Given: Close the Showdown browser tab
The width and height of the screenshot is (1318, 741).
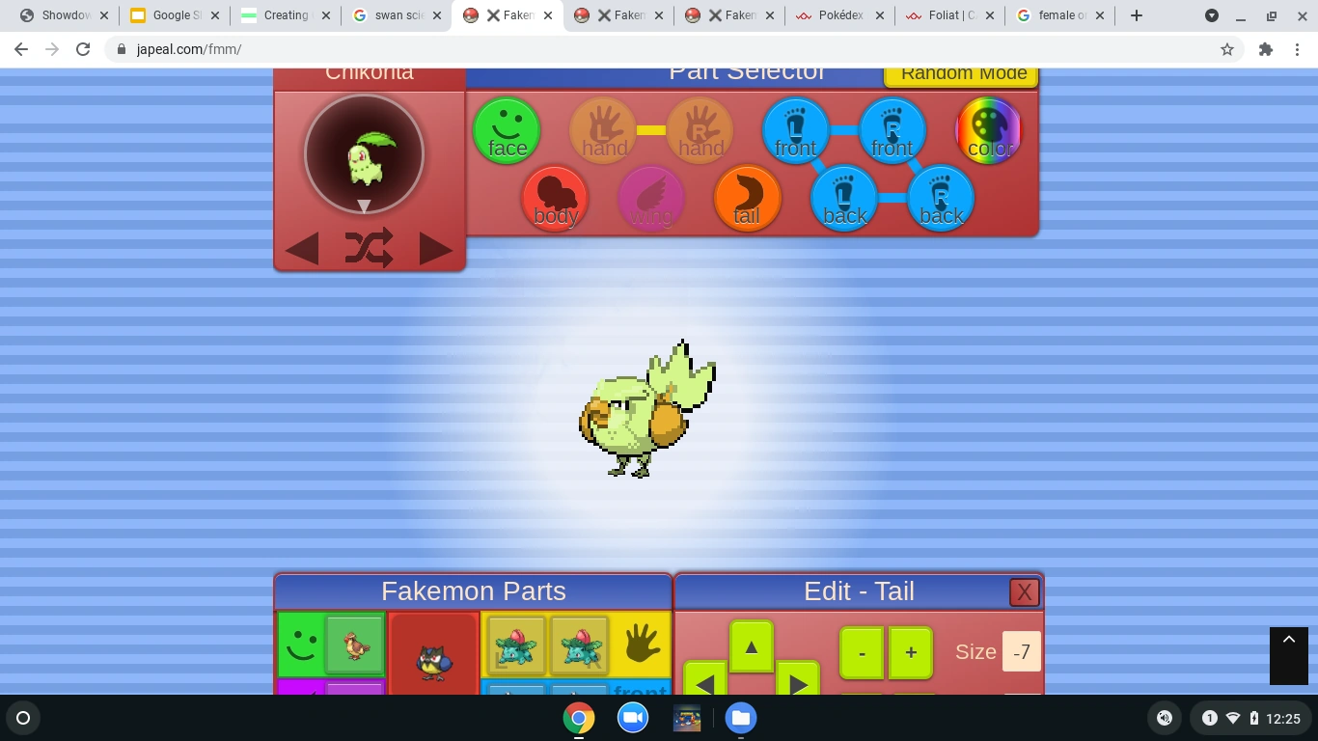Looking at the screenshot, I should [105, 15].
